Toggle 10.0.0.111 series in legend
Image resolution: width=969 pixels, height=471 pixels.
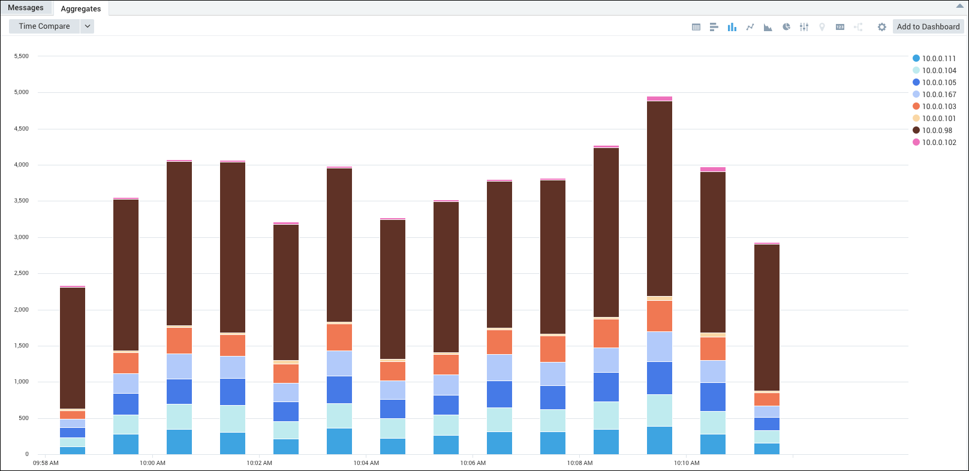(938, 59)
